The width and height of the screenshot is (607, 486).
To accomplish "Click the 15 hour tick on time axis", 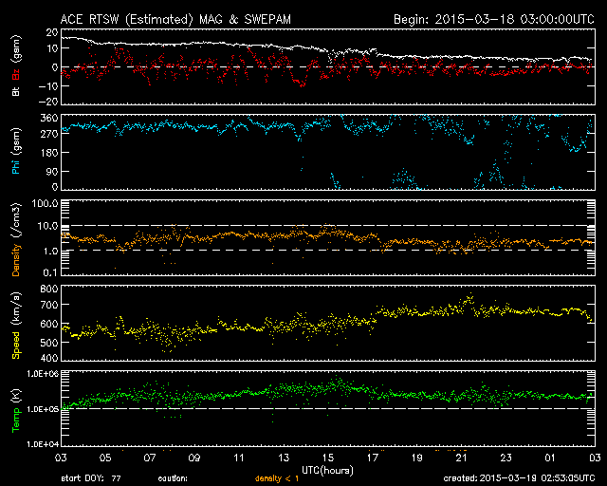I will tap(327, 458).
